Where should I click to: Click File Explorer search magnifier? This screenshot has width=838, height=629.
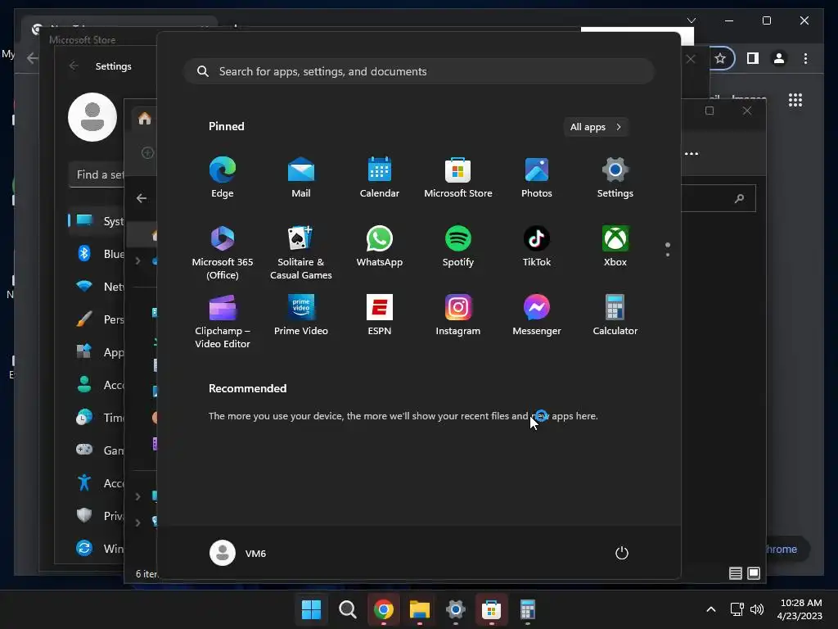click(x=740, y=198)
